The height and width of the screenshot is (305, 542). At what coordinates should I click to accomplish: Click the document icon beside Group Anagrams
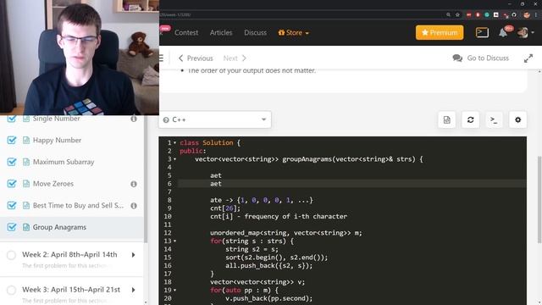(x=26, y=227)
